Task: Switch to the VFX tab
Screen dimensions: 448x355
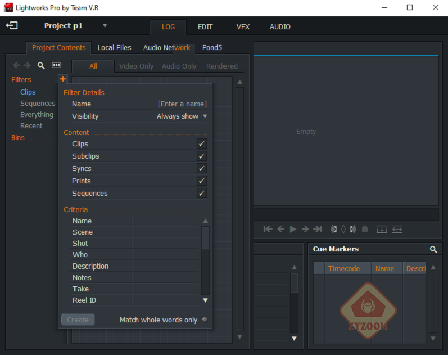Action: [243, 27]
